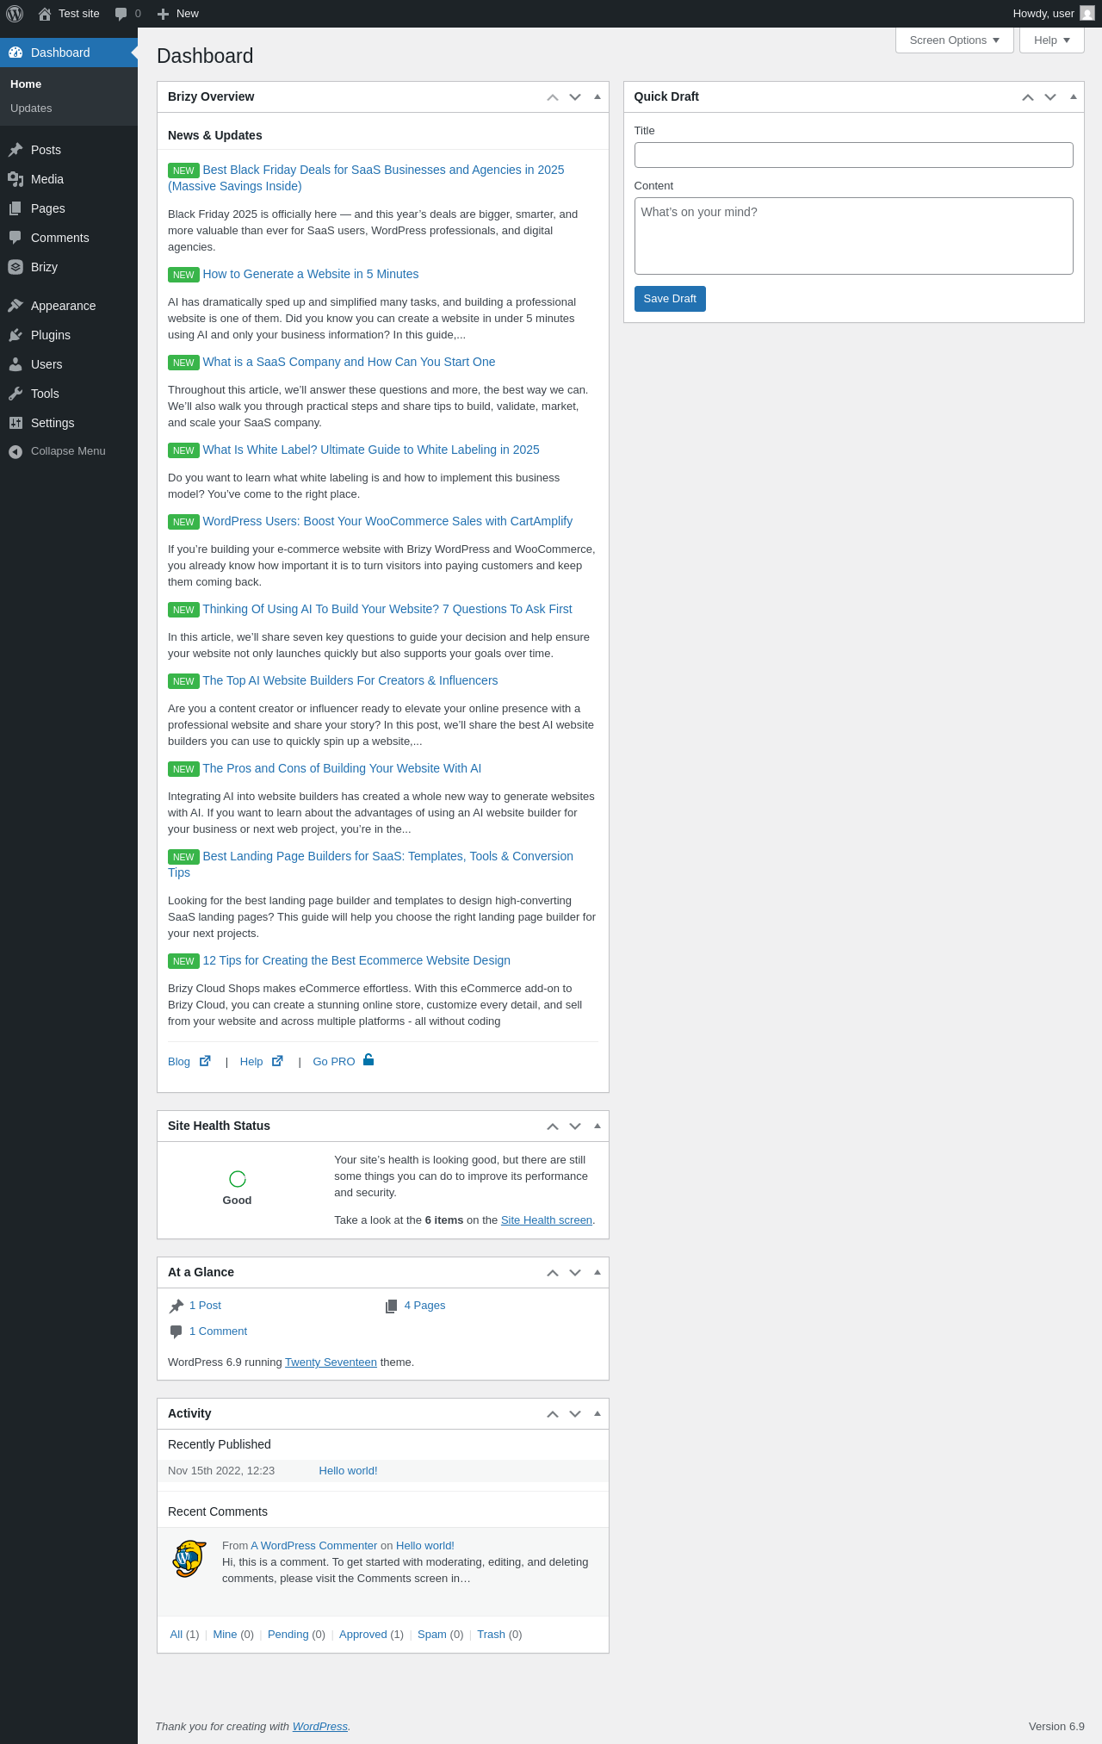The width and height of the screenshot is (1102, 1744).
Task: Open the Updates submenu item
Action: point(31,109)
